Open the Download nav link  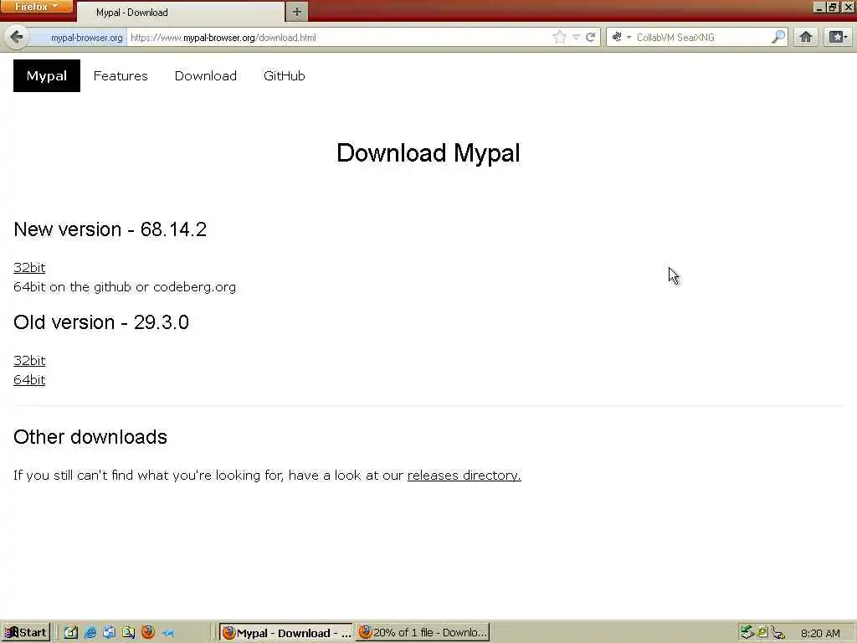206,75
